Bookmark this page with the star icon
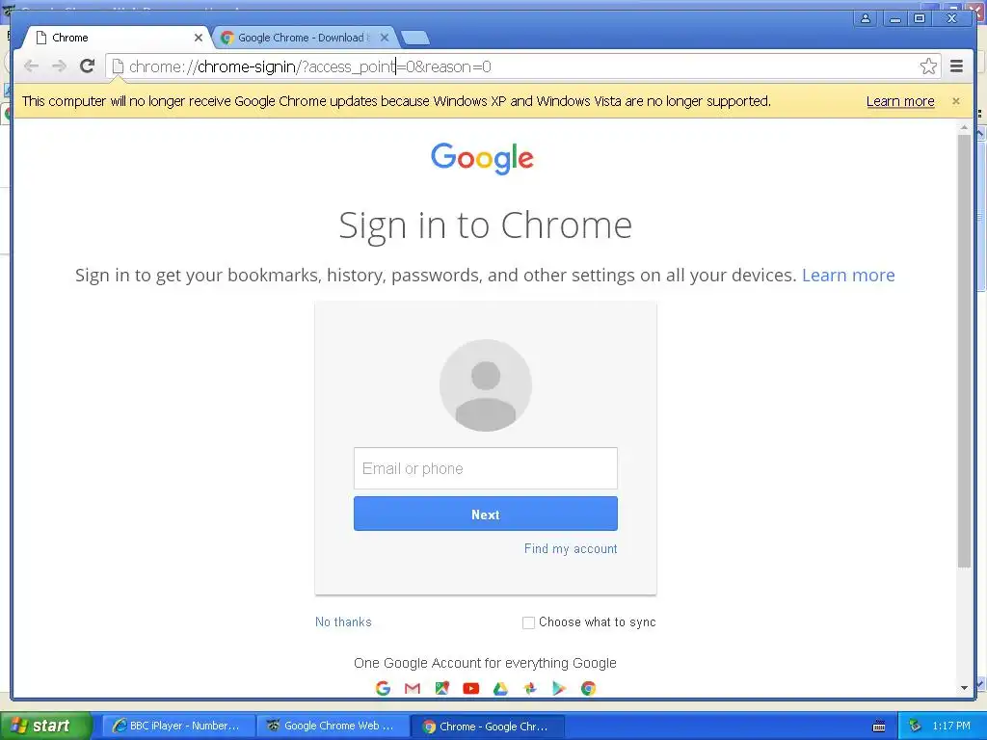 click(x=928, y=66)
